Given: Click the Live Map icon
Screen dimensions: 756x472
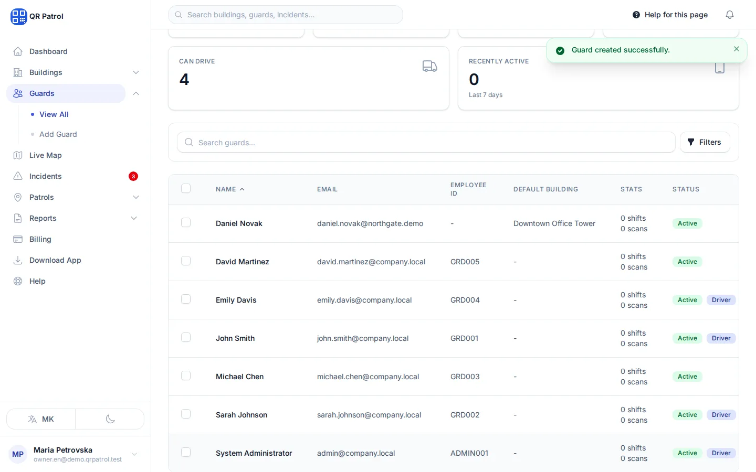Looking at the screenshot, I should point(18,155).
